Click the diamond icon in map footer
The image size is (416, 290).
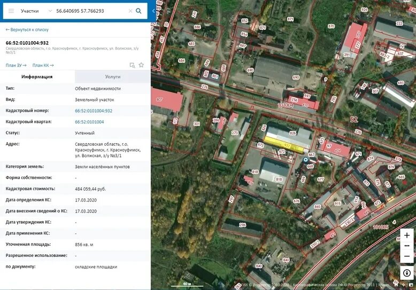[404, 285]
